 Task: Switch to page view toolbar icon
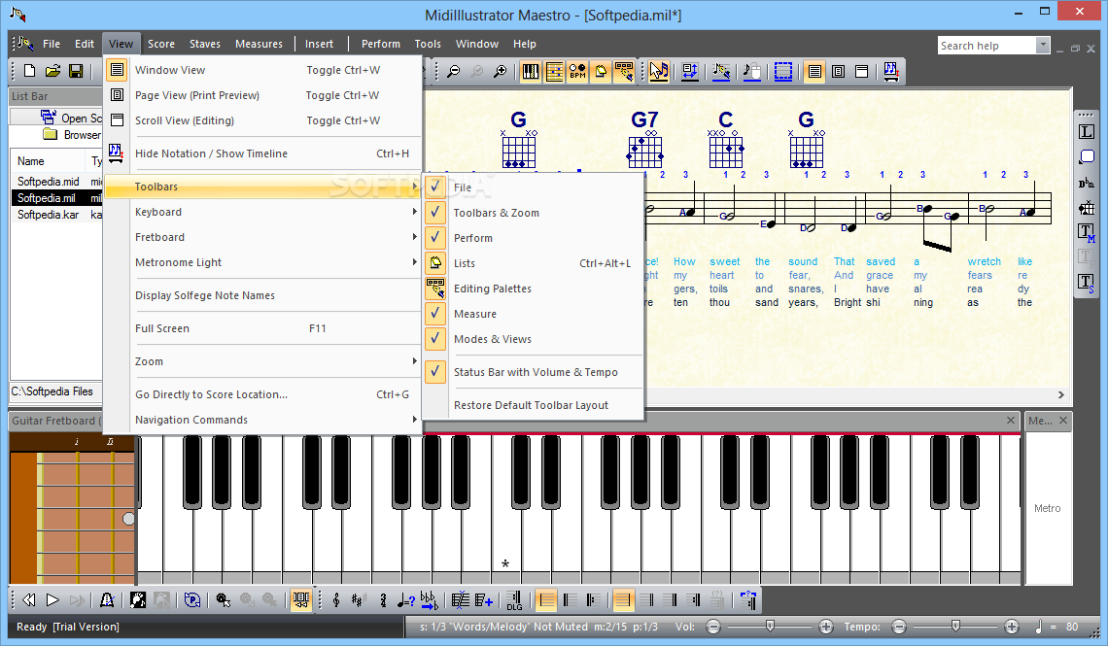tap(838, 71)
